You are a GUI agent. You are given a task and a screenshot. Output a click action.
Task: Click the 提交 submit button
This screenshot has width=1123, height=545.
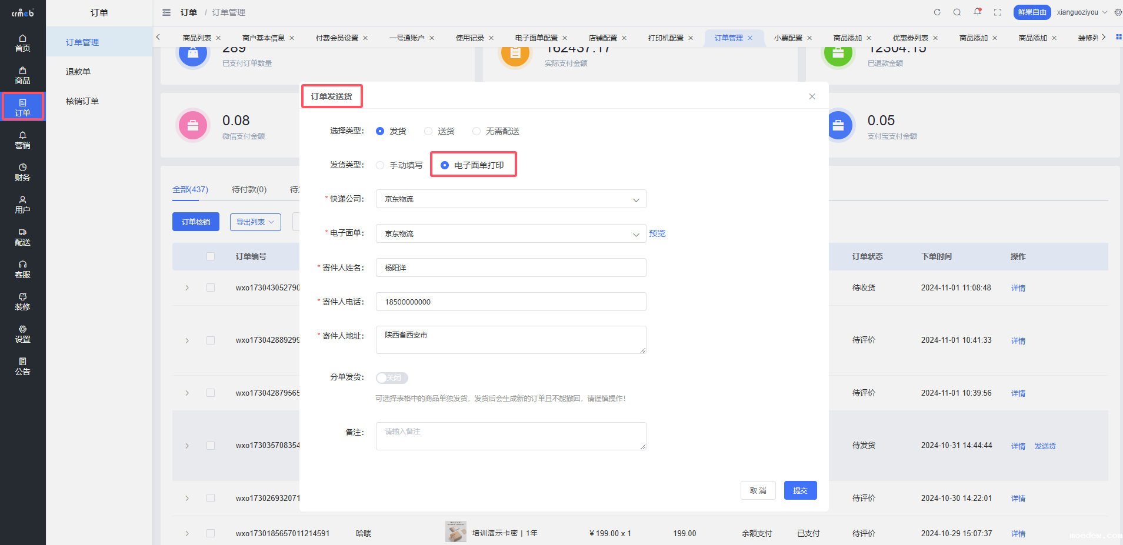pos(800,490)
